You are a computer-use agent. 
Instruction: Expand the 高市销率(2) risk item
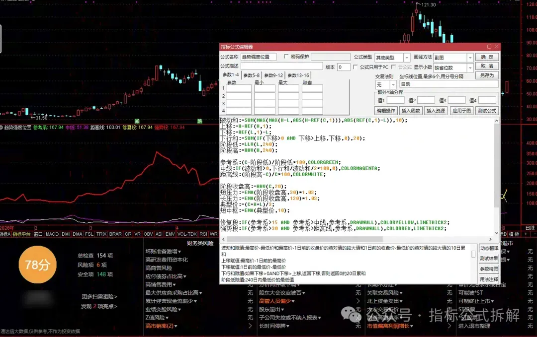(161, 326)
